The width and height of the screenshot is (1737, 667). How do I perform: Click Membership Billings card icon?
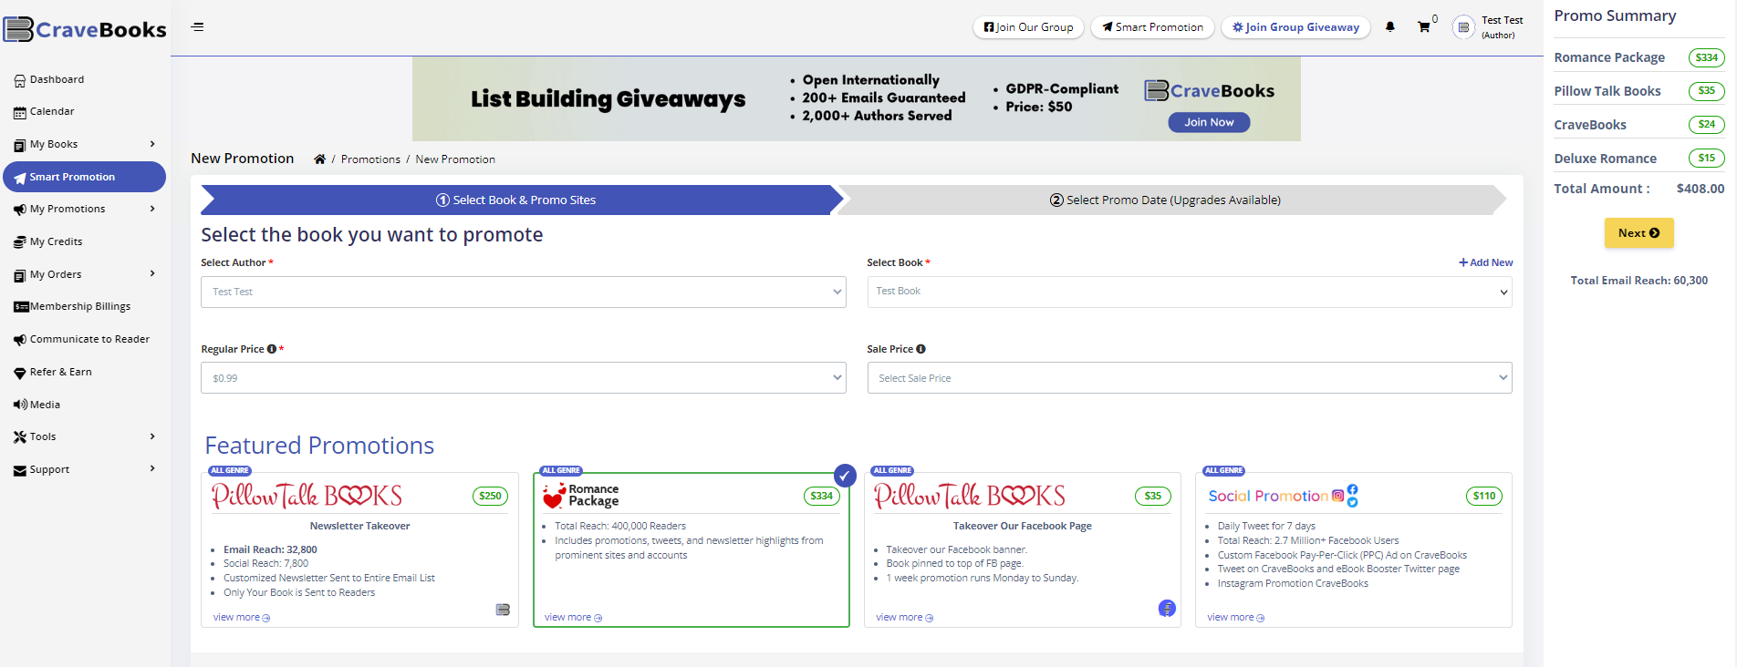[21, 307]
